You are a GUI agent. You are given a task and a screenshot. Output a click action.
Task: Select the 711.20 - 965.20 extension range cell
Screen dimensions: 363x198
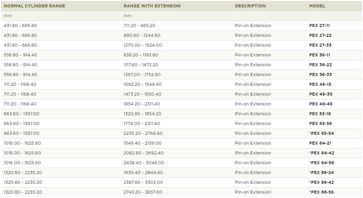pos(140,26)
